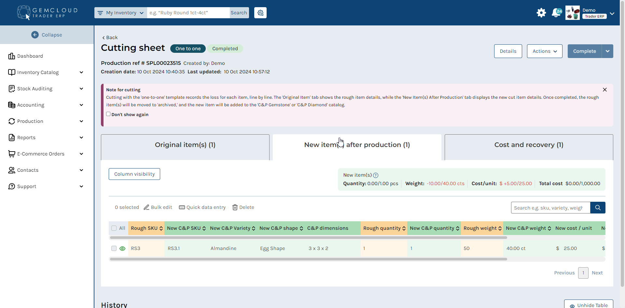Click the E-Commerce Orders cart icon

[x=12, y=154]
